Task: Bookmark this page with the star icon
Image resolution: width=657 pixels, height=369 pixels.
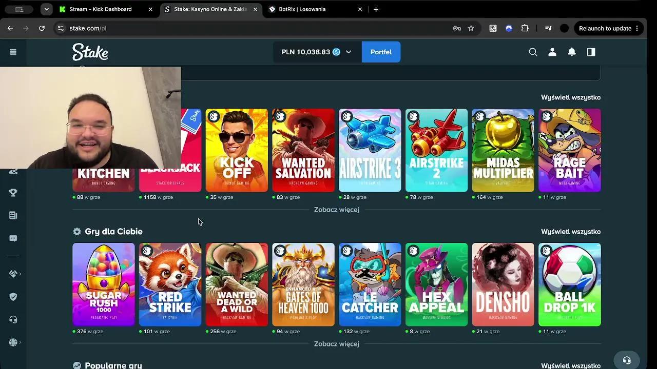Action: coord(471,28)
